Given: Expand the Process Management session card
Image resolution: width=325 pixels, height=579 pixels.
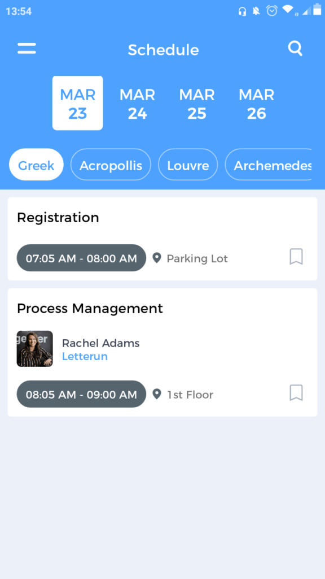Looking at the screenshot, I should coord(90,309).
